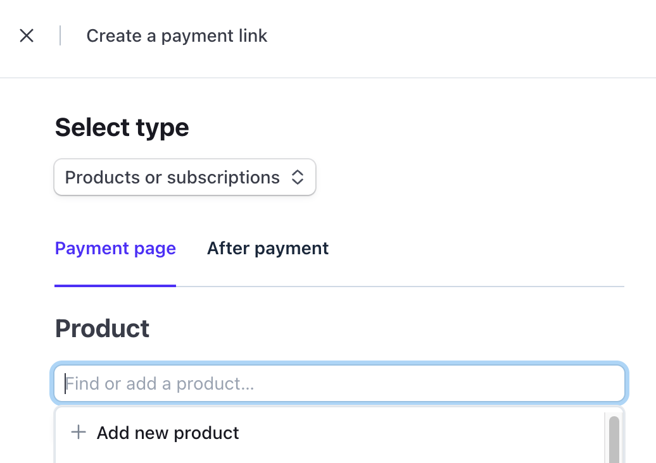Click the Product section heading
The height and width of the screenshot is (463, 656).
point(102,328)
